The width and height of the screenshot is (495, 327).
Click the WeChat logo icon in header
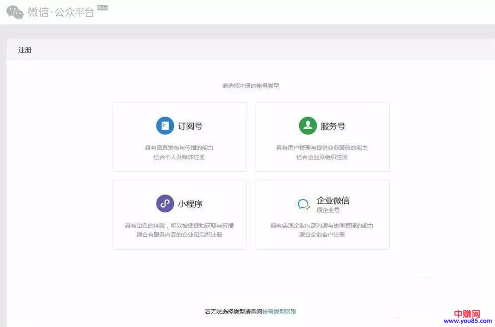pos(15,12)
